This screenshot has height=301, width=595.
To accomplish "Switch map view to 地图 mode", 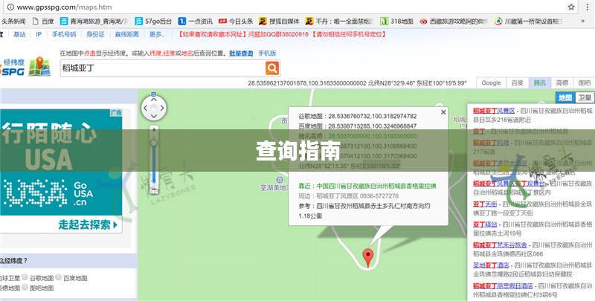I will [x=565, y=97].
